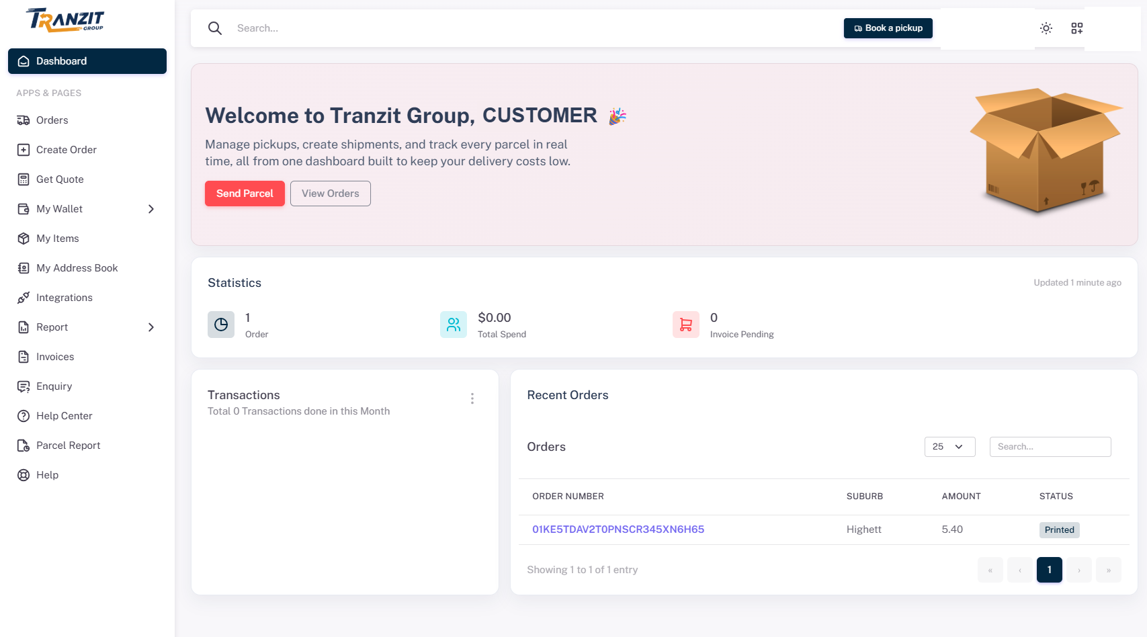Image resolution: width=1147 pixels, height=637 pixels.
Task: Click the Dashboard home icon
Action: [x=24, y=61]
